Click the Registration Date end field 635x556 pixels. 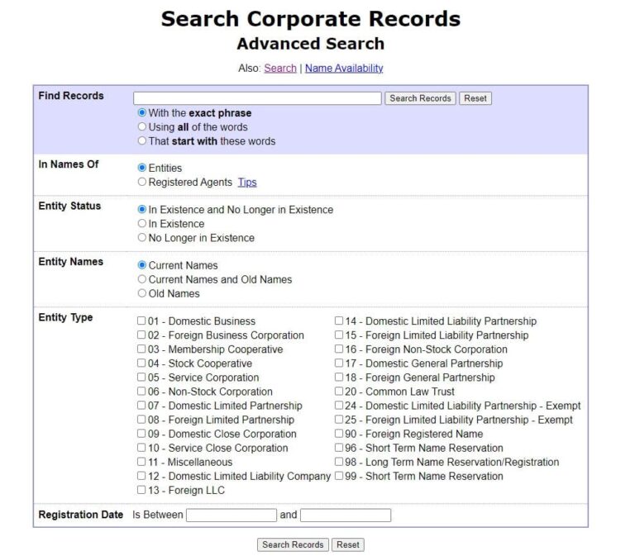tap(345, 516)
